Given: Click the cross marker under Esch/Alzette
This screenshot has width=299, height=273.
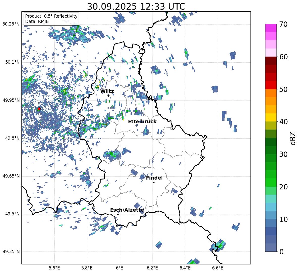Looking at the screenshot, I should pos(118,214).
